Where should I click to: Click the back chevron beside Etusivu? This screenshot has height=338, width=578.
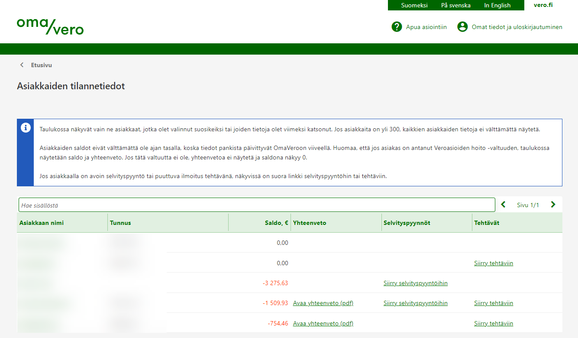22,65
